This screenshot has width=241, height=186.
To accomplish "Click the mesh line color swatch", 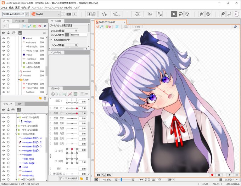I will [67, 35].
